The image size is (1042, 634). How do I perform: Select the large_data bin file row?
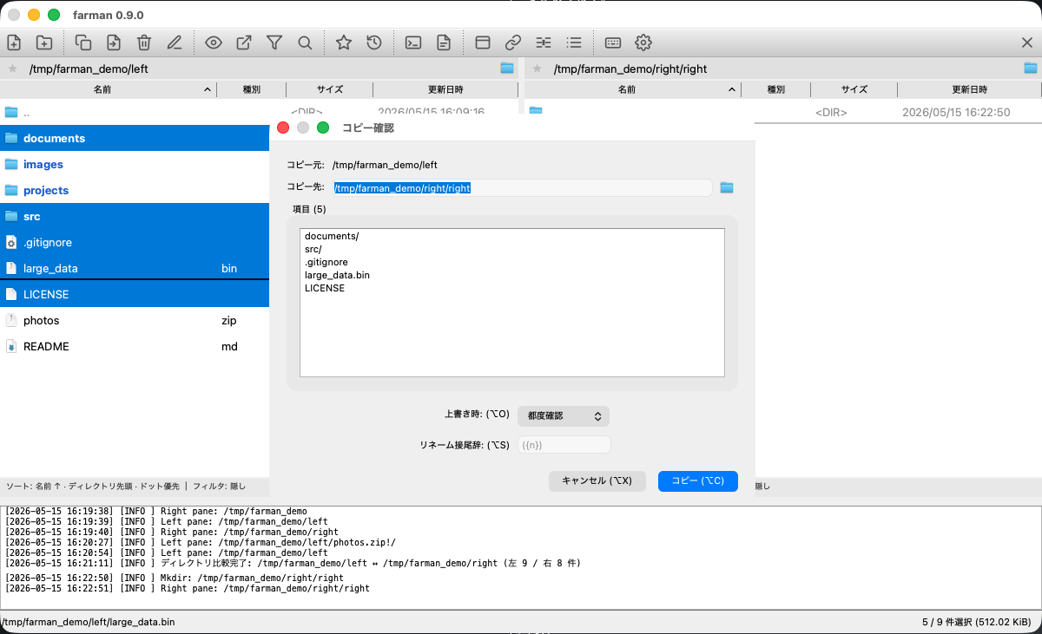coord(135,268)
